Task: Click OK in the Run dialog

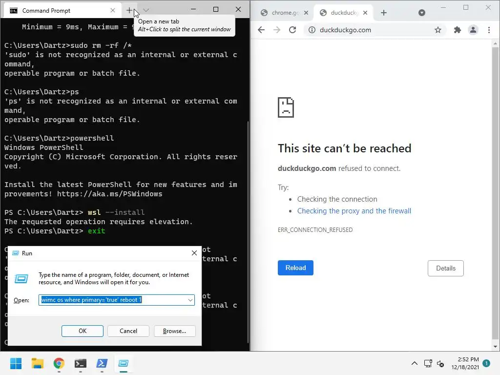Action: (x=82, y=331)
